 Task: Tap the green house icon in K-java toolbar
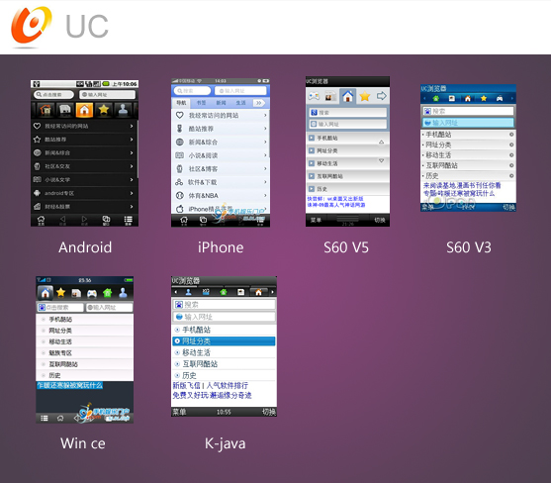point(224,292)
